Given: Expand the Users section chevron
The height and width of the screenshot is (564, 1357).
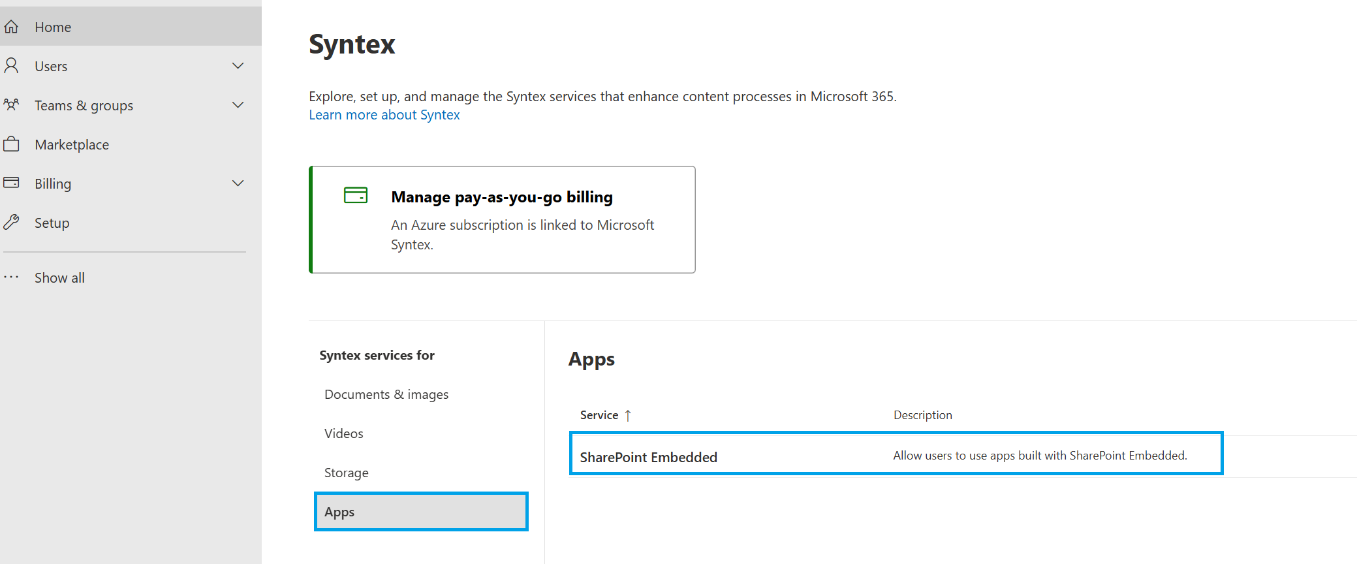Looking at the screenshot, I should pyautogui.click(x=238, y=66).
